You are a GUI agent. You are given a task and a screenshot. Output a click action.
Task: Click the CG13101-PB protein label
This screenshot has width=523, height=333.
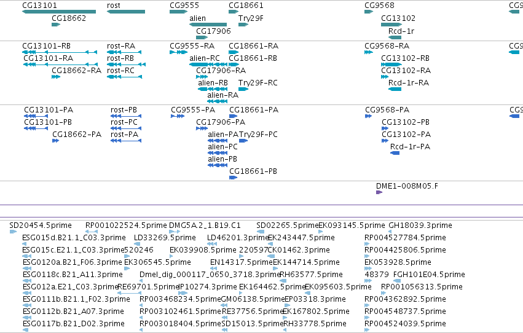point(48,122)
